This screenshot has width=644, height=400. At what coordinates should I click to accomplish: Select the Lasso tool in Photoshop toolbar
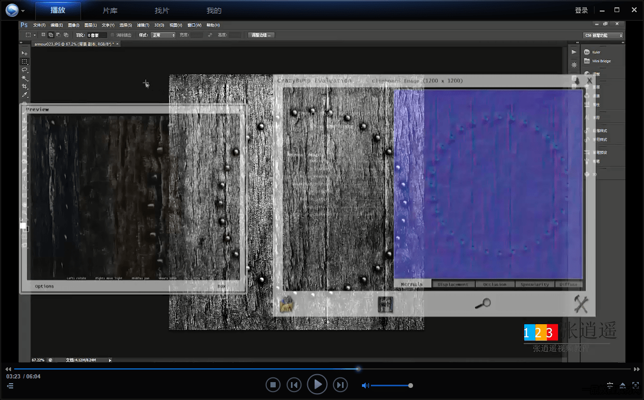tap(24, 70)
